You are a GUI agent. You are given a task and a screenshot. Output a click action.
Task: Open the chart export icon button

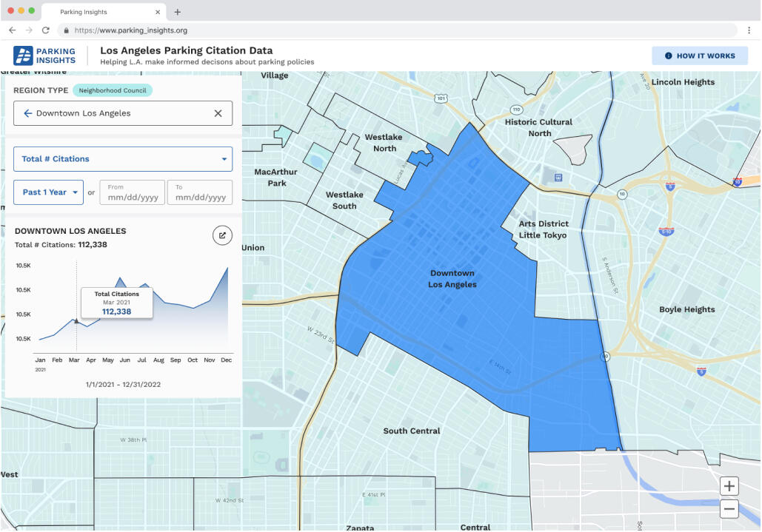click(221, 235)
